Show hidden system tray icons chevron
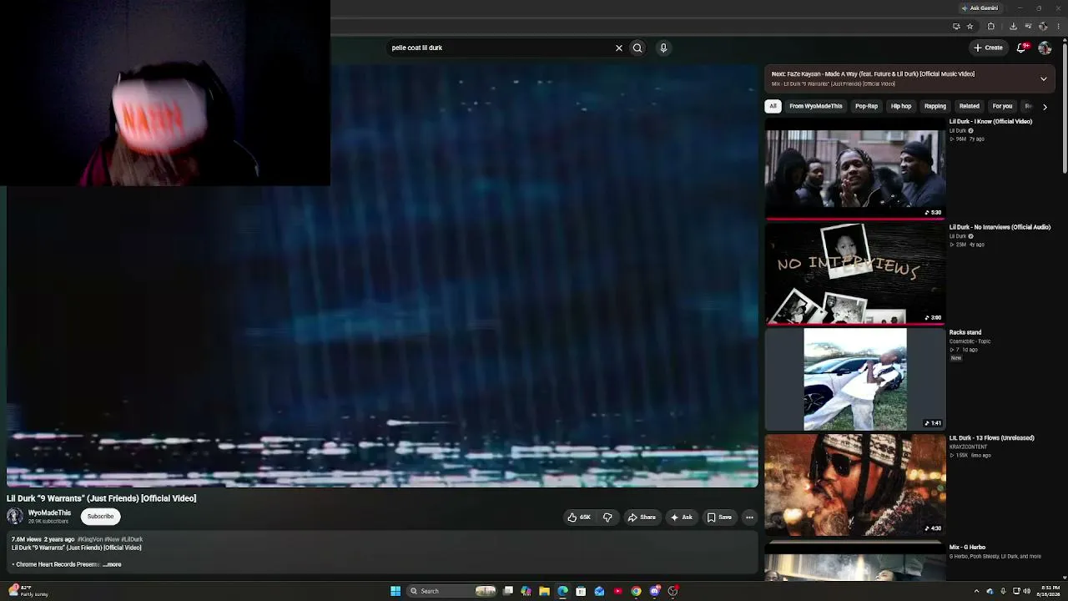Image resolution: width=1068 pixels, height=601 pixels. click(x=976, y=591)
